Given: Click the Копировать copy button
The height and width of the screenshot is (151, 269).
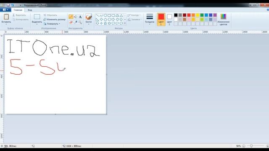Looking at the screenshot, I should [x=21, y=20].
